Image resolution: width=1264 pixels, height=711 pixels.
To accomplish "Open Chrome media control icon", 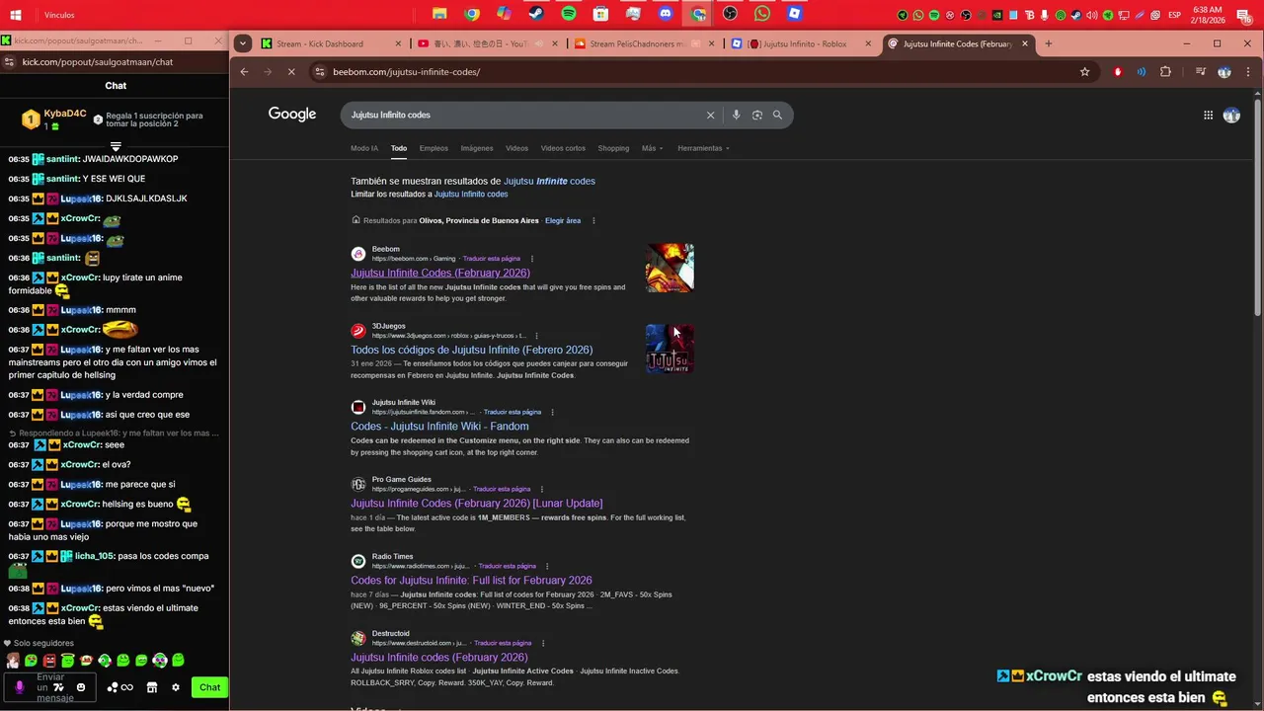I will click(x=1200, y=72).
